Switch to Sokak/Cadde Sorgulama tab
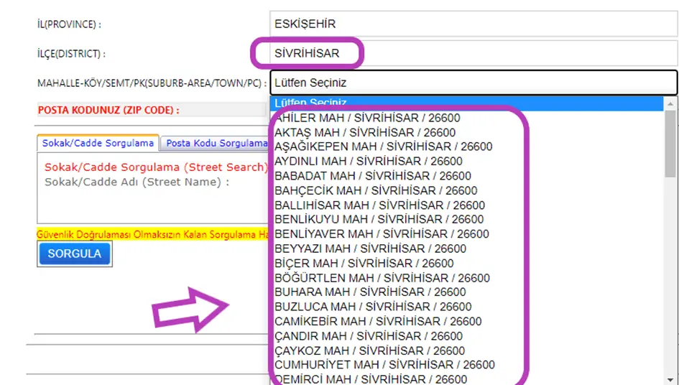679x385 pixels. click(98, 143)
